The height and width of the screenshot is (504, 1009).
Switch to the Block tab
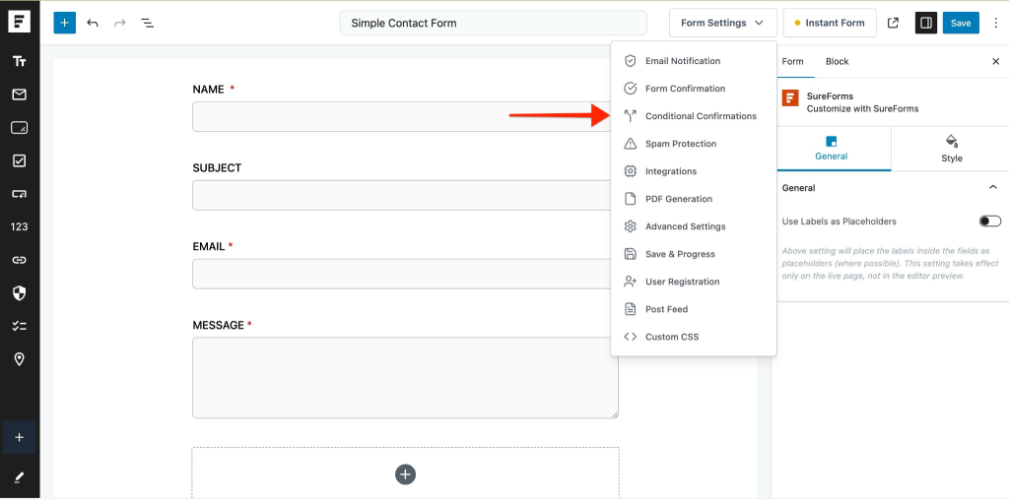tap(838, 62)
